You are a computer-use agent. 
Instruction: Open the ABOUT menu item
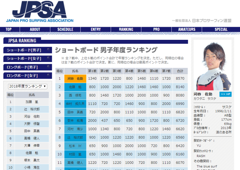(x=35, y=30)
